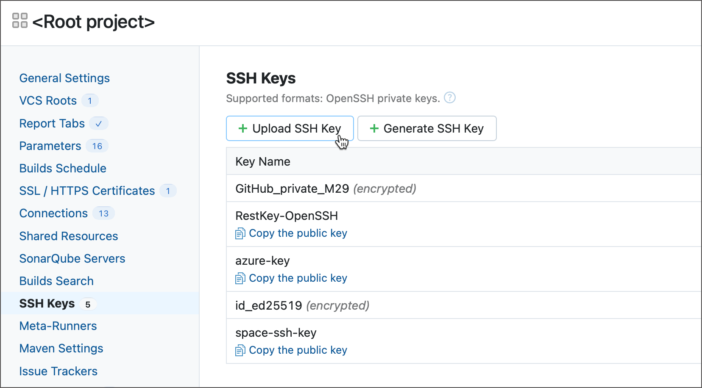702x388 pixels.
Task: Open General Settings in the sidebar
Action: click(64, 78)
